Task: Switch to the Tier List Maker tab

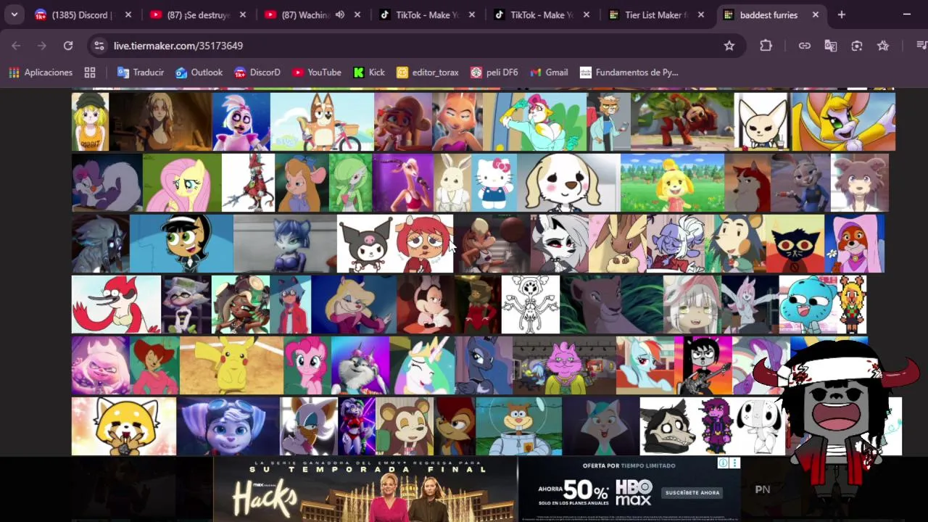Action: click(x=656, y=14)
